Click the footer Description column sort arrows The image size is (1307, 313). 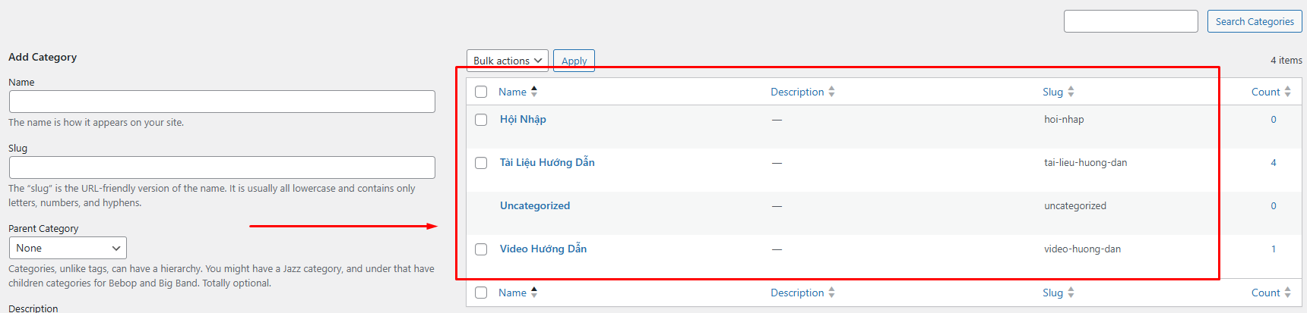pyautogui.click(x=831, y=293)
